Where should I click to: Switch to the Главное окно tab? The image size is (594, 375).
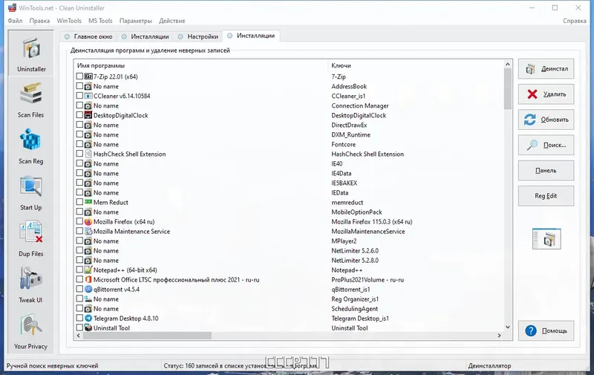88,36
